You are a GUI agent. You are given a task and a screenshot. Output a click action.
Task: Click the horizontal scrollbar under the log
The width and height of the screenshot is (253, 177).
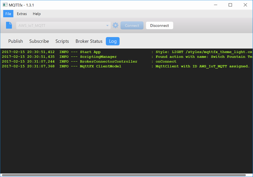click(124, 175)
